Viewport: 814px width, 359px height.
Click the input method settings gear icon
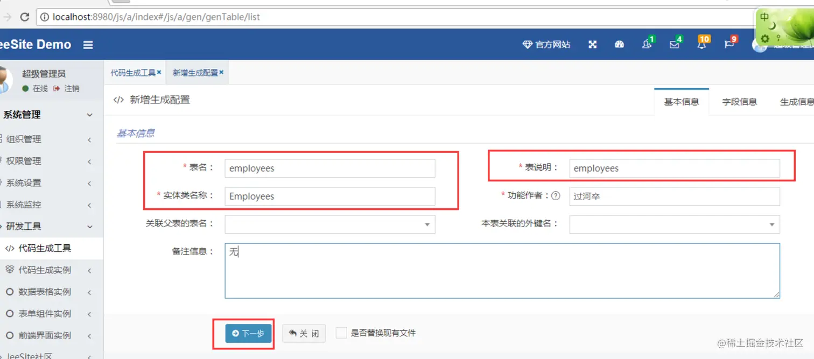[764, 39]
